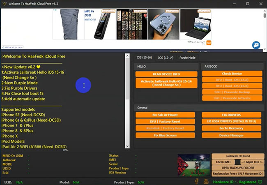Click the Check IMEI button
Screen dimensions: 267x185
click(x=223, y=162)
